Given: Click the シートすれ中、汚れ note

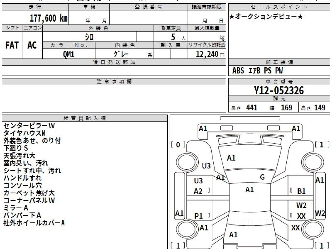Looking at the screenshot, I should click(x=32, y=170).
